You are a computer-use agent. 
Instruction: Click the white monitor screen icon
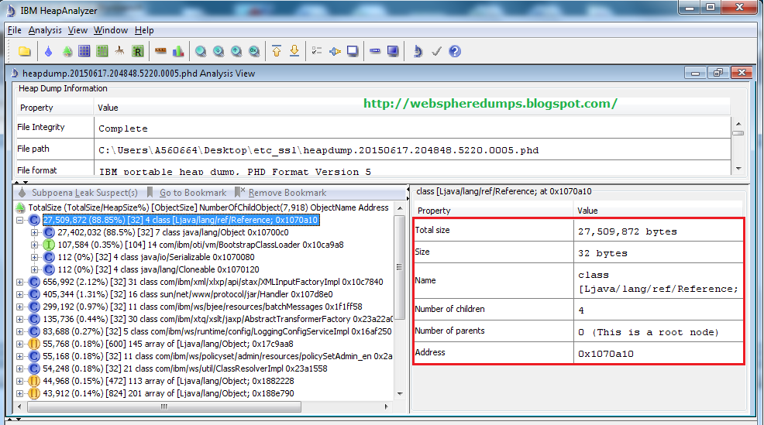point(353,51)
